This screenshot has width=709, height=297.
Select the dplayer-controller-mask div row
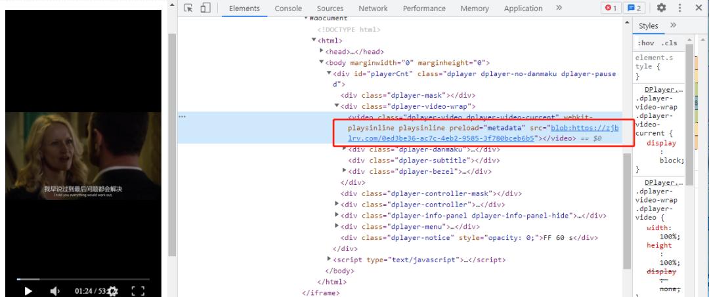click(x=431, y=193)
